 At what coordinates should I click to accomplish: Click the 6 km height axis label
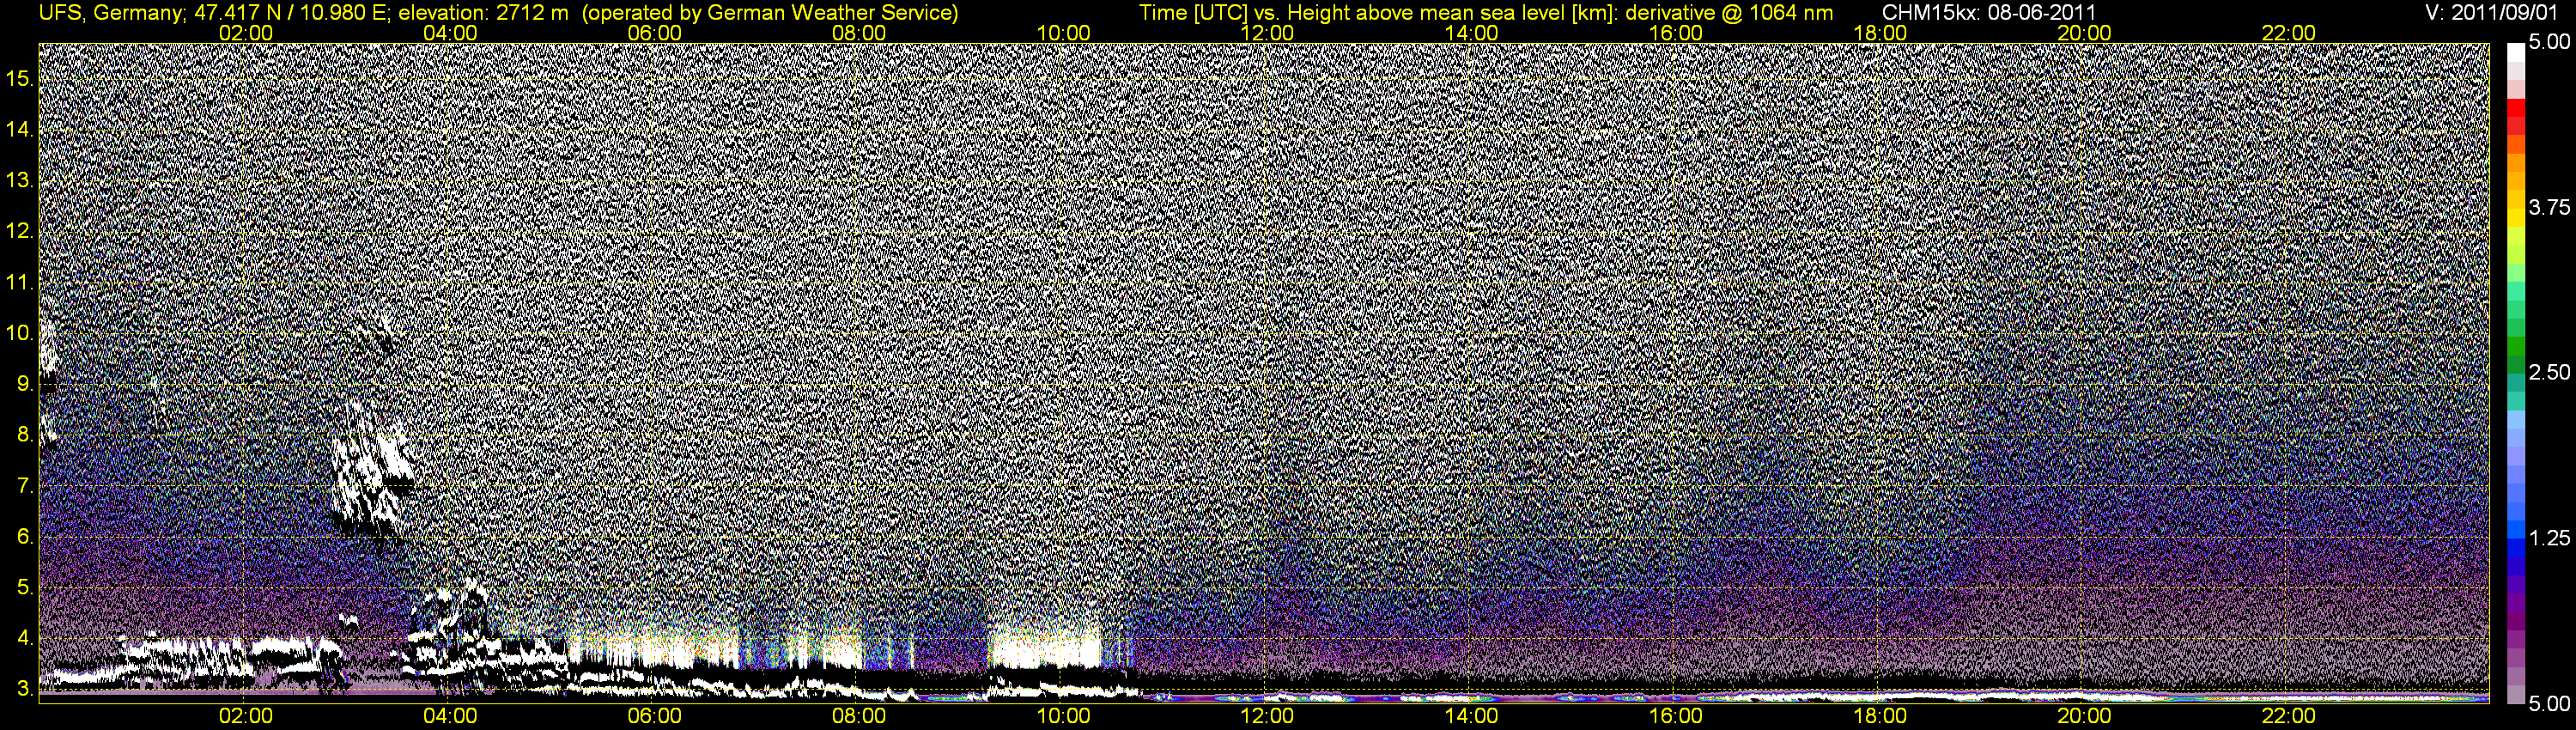(x=26, y=537)
